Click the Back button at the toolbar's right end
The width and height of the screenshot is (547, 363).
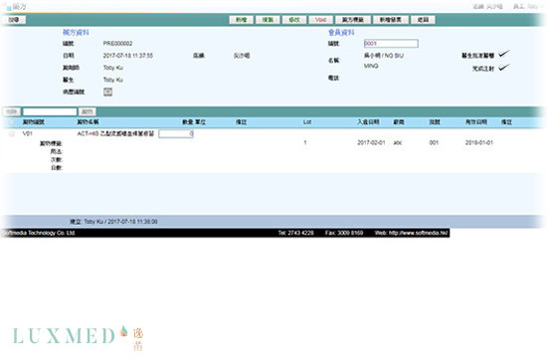tap(423, 20)
